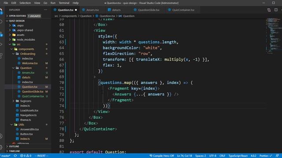Open the feedback icon in status bar
Screen dimensions: 282x158
[277, 156]
